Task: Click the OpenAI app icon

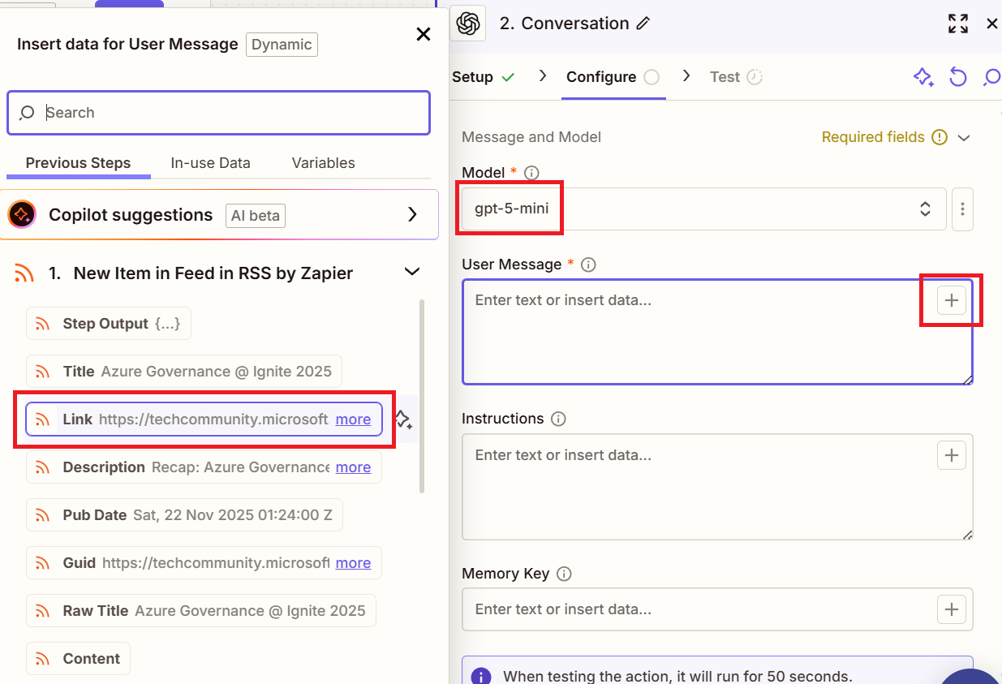Action: (469, 24)
